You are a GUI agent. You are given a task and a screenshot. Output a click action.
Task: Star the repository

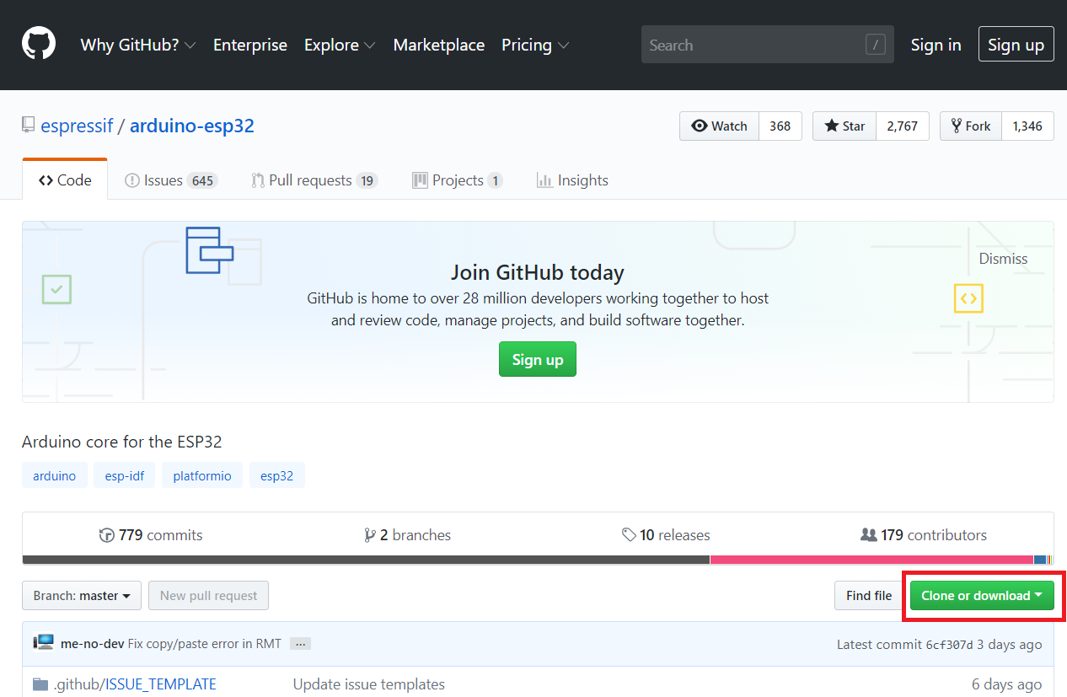(x=844, y=126)
